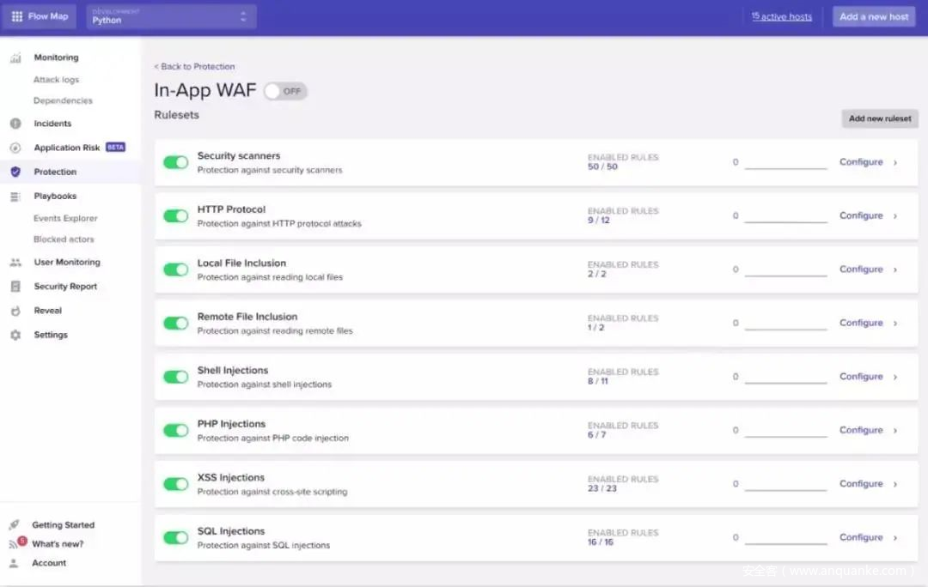
Task: Click the Incidents alert icon
Action: pyautogui.click(x=15, y=124)
